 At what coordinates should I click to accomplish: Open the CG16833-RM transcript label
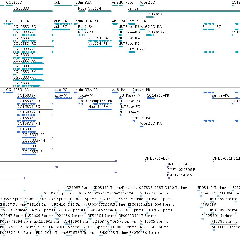click(x=25, y=72)
